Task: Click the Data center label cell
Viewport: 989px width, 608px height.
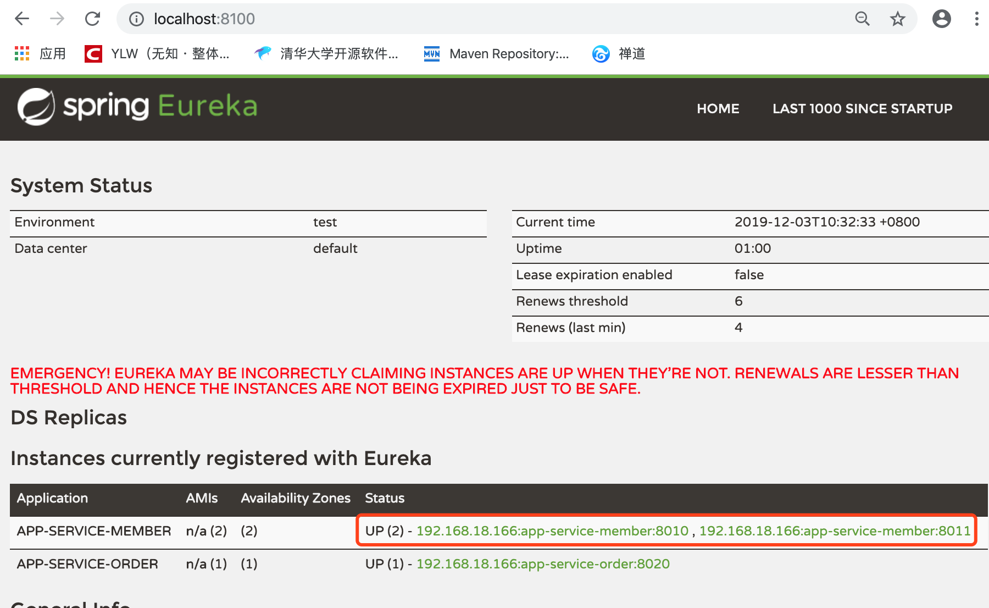Action: [x=51, y=248]
